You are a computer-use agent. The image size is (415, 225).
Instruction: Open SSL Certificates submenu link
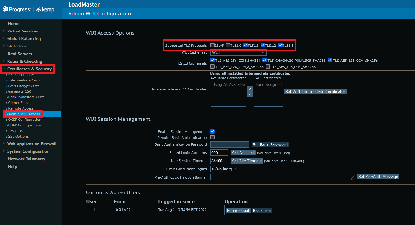(21, 75)
